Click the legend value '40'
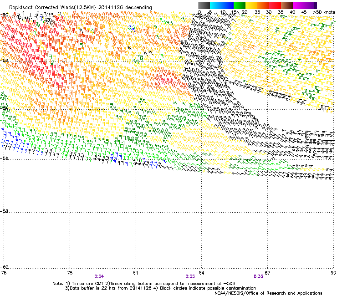The width and height of the screenshot is (337, 296). point(292,12)
